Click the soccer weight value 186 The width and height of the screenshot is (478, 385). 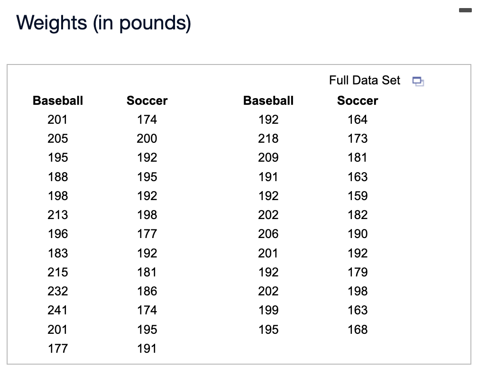147,291
